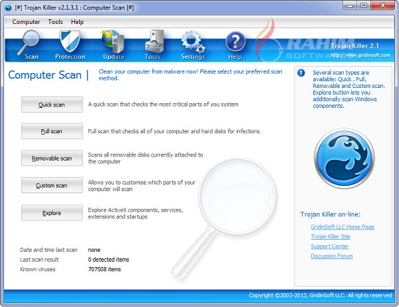Viewport: 399px width, 307px height.
Task: Visit the Support Center link
Action: coord(330,246)
